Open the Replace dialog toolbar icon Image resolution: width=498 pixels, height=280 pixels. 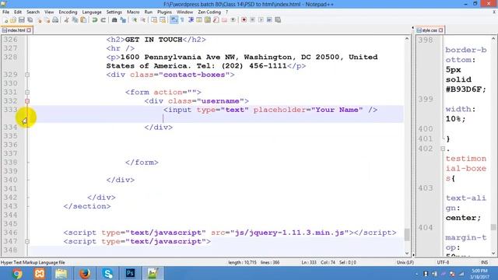[123, 20]
